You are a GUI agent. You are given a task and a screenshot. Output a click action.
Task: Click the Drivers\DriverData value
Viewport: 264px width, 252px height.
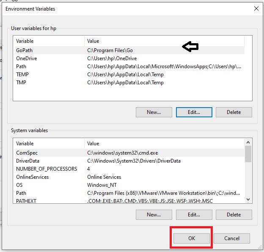134,161
